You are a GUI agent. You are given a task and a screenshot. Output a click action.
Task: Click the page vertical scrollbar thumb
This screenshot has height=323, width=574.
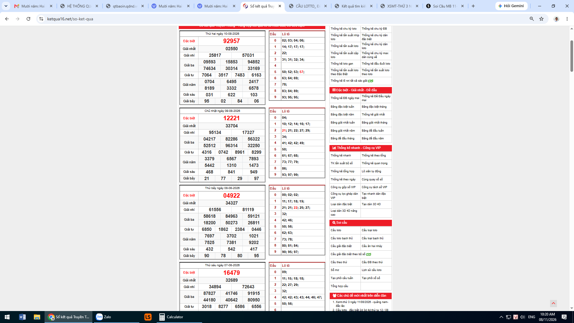[572, 56]
